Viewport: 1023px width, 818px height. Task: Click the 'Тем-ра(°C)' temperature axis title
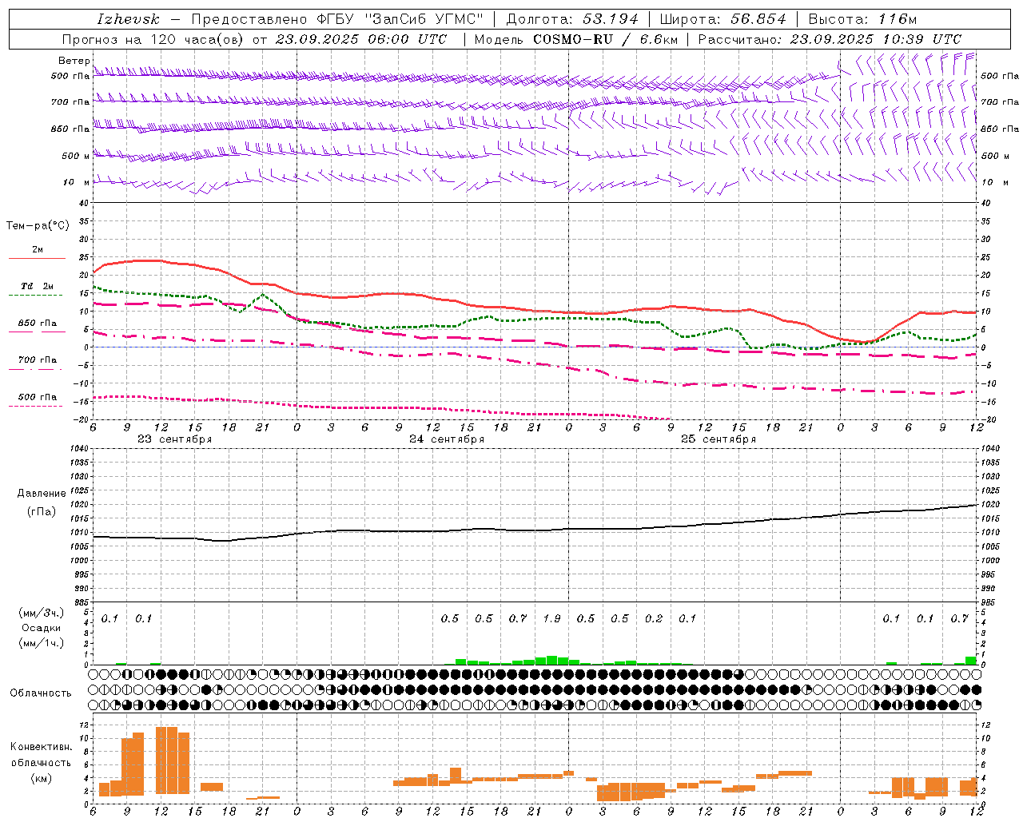click(38, 226)
